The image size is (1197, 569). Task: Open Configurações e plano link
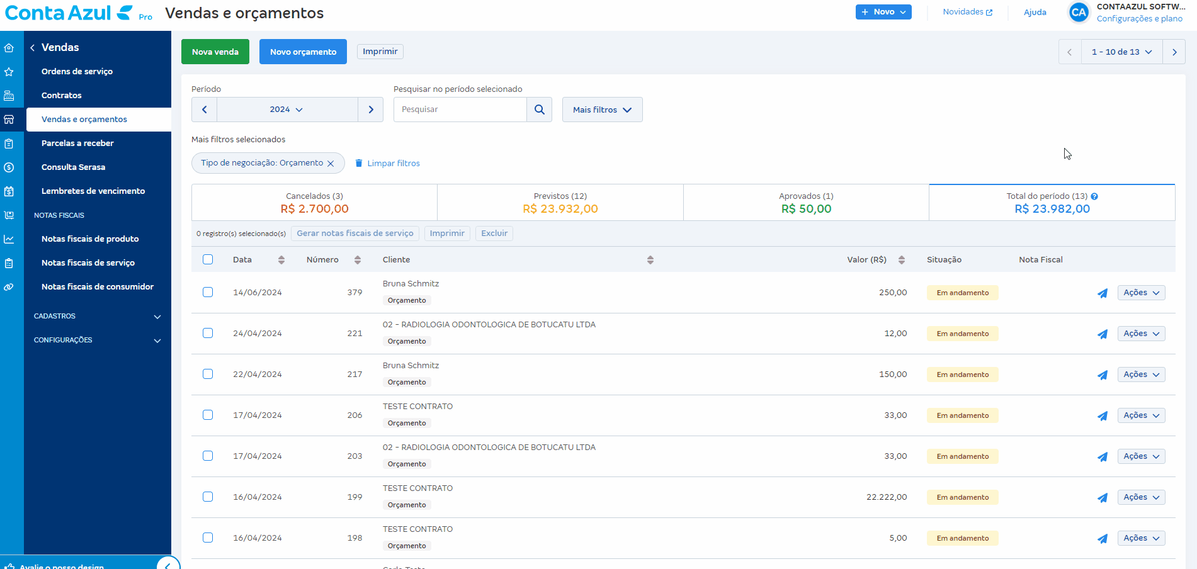[1139, 19]
